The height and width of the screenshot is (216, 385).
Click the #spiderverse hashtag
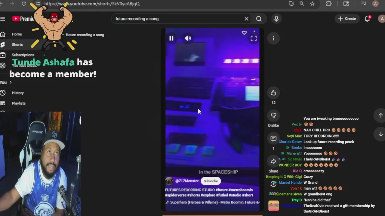coord(176,195)
